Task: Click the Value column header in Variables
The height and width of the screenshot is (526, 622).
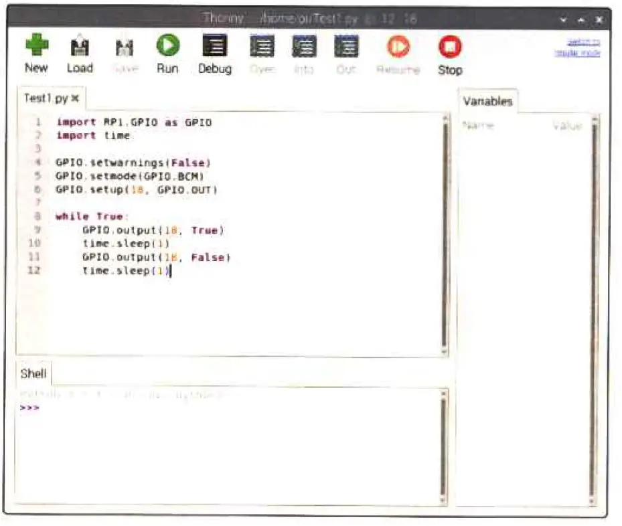Action: 568,126
